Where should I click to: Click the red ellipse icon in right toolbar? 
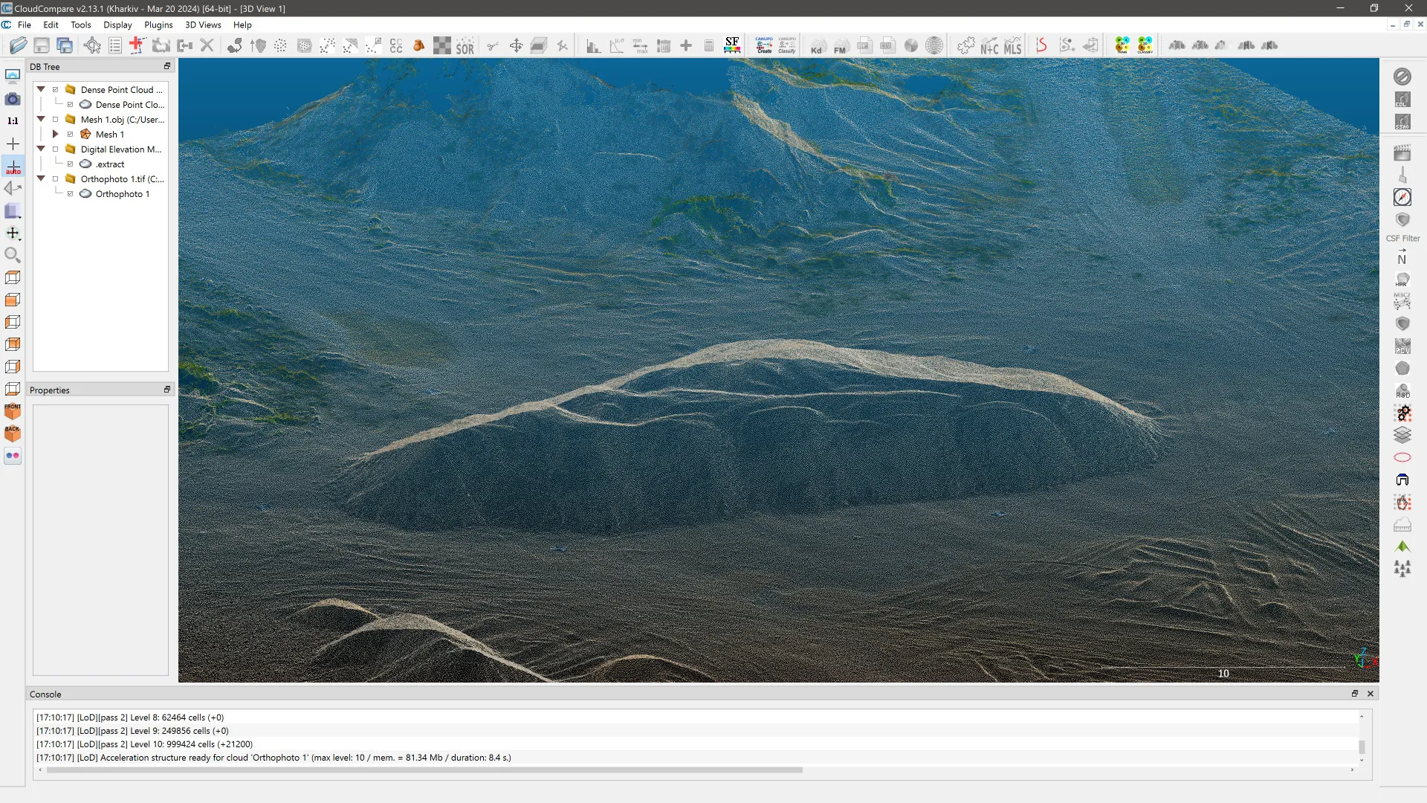pos(1402,457)
